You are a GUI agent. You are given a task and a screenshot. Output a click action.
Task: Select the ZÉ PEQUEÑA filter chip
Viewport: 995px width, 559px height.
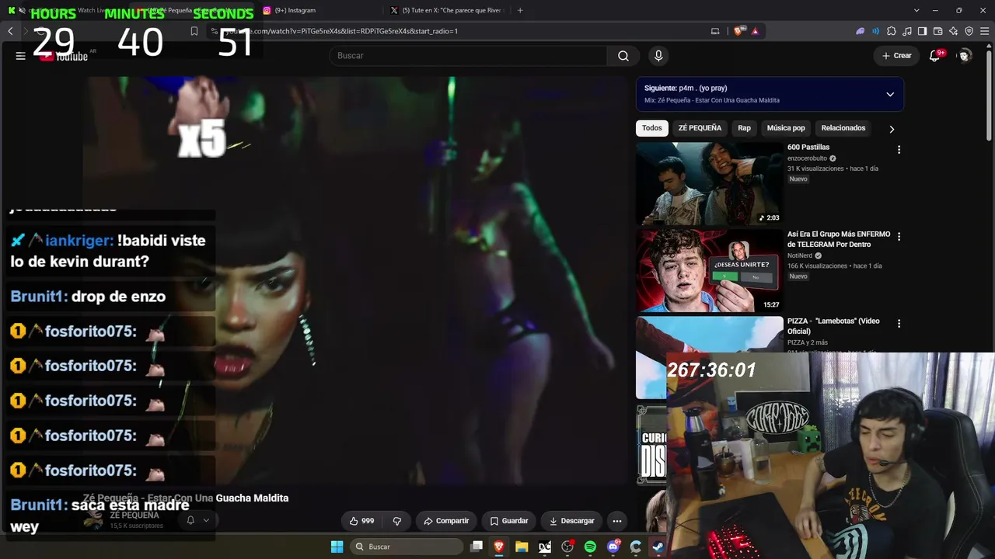point(700,128)
